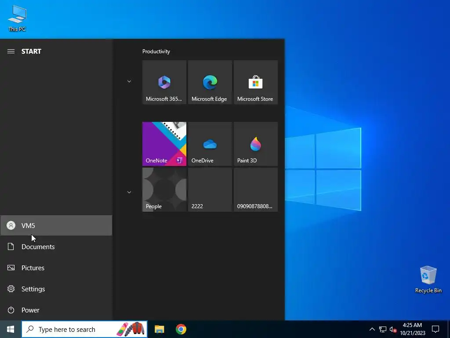Click the network icon in system tray
The height and width of the screenshot is (338, 450).
pyautogui.click(x=383, y=329)
